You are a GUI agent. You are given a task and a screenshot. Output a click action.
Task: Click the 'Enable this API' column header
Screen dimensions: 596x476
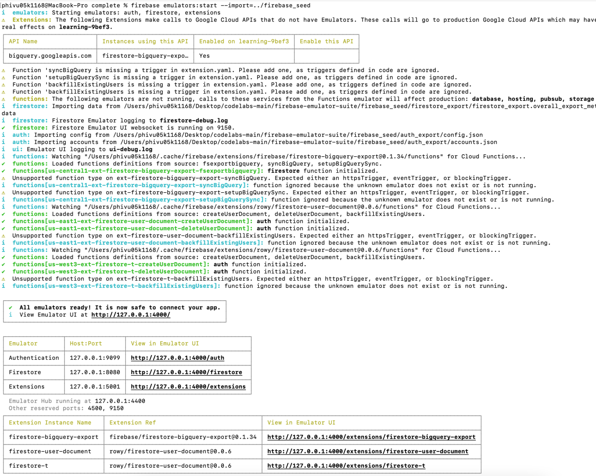[x=326, y=41]
